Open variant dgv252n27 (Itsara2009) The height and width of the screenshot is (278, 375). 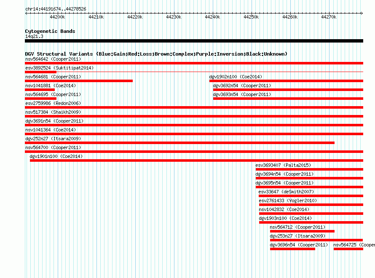pyautogui.click(x=53, y=139)
